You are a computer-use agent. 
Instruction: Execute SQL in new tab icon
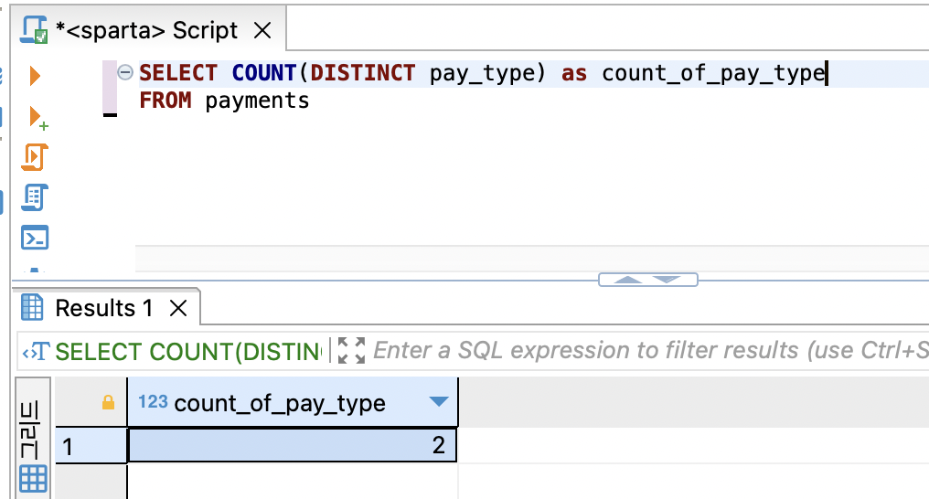(37, 118)
